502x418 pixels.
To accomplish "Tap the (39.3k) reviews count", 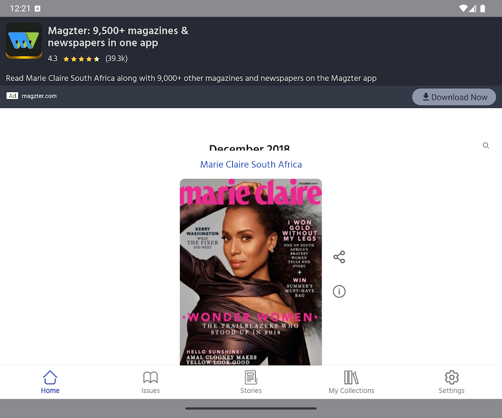I will click(x=117, y=59).
